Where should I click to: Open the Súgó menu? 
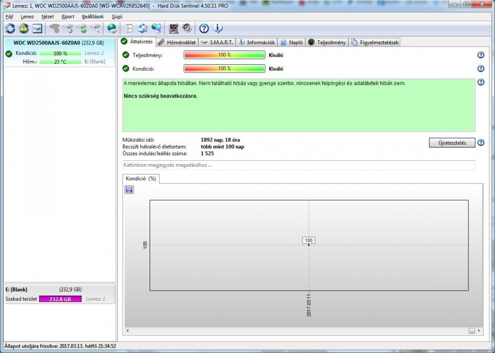(117, 17)
